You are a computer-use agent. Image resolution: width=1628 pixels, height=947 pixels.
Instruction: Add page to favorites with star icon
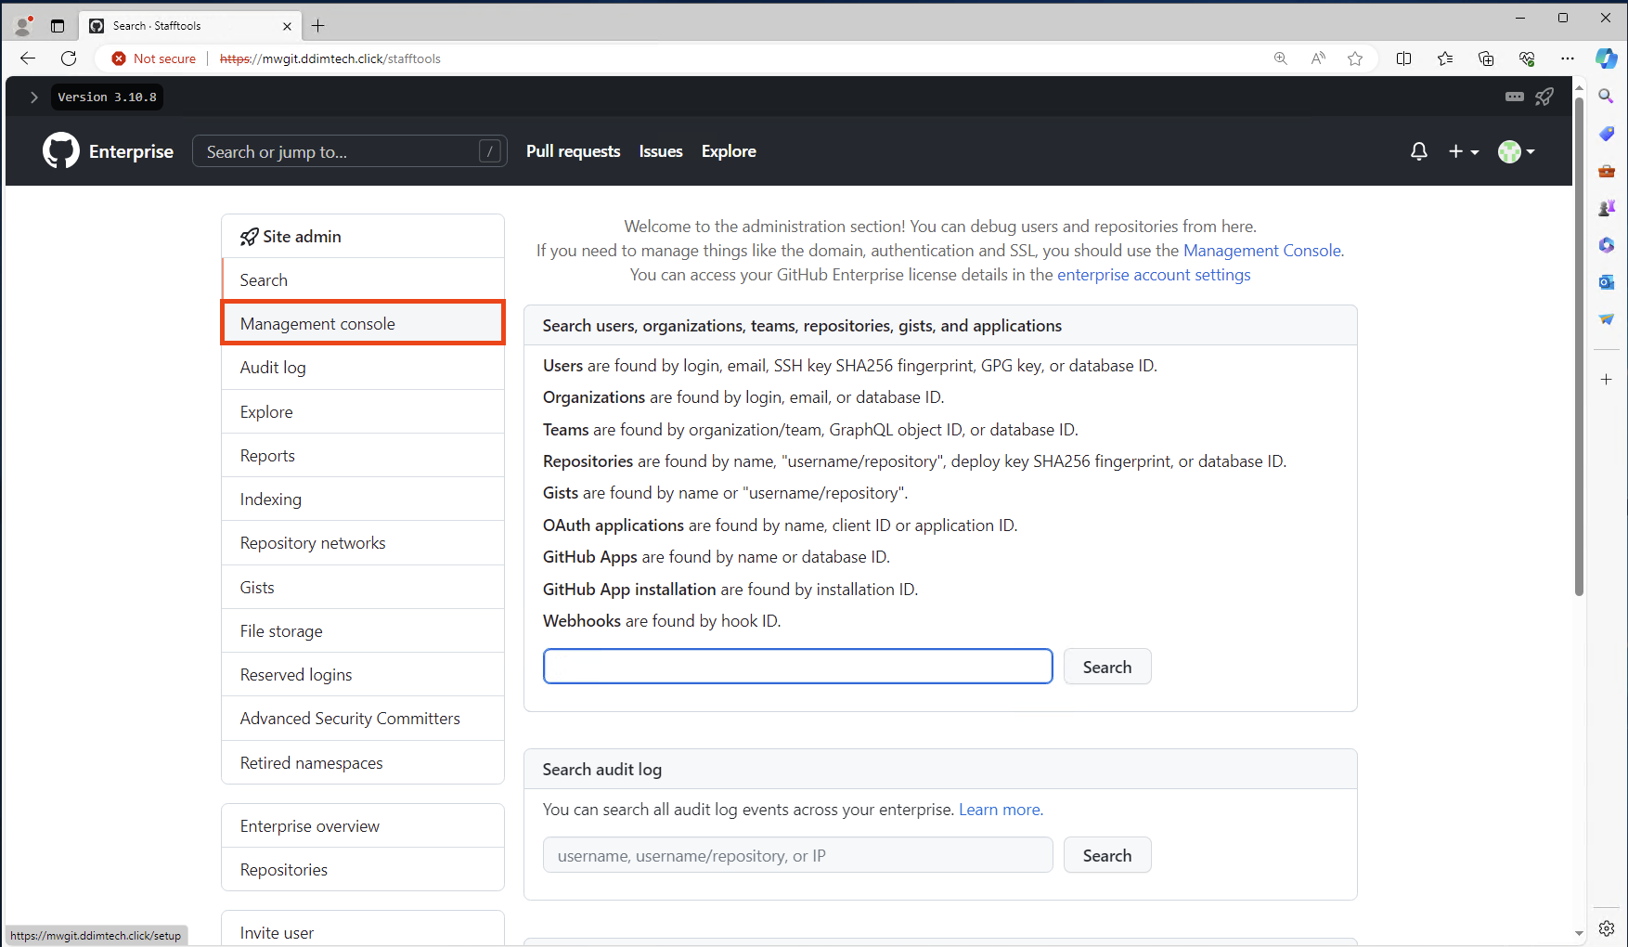1355,58
